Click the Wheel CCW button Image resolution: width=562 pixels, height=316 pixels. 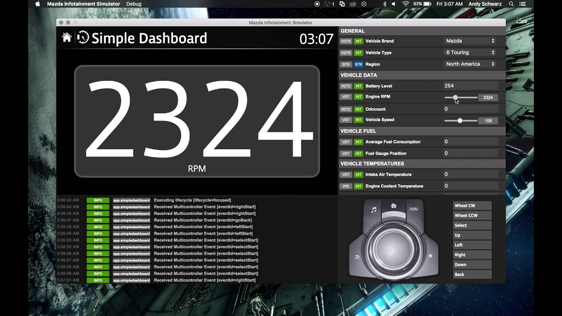click(472, 215)
